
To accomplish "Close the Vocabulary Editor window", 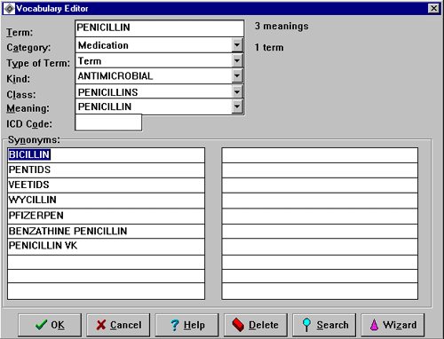I will 433,8.
